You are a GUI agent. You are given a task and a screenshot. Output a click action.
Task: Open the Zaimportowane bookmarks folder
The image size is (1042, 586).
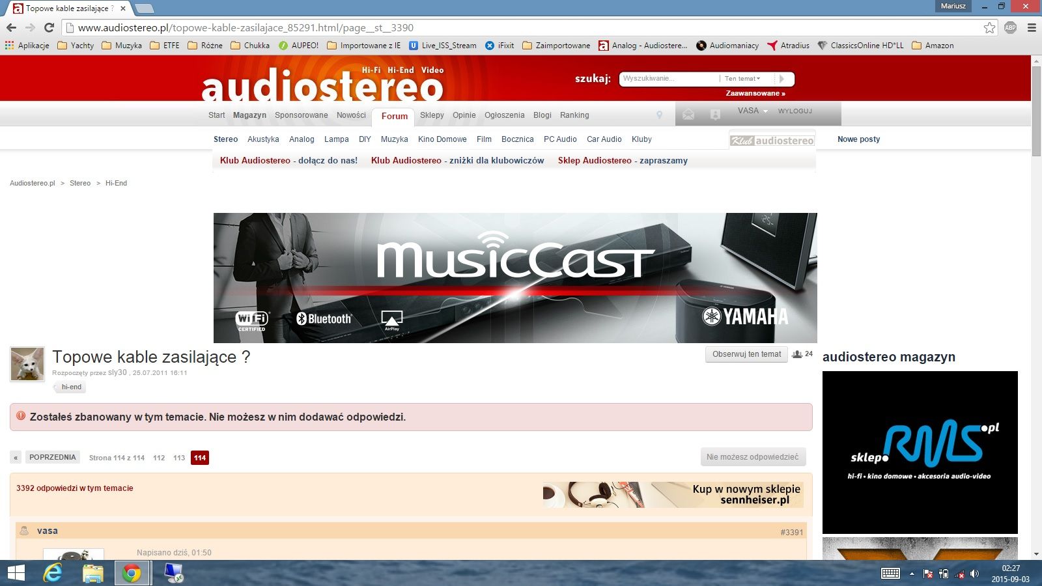(x=556, y=46)
